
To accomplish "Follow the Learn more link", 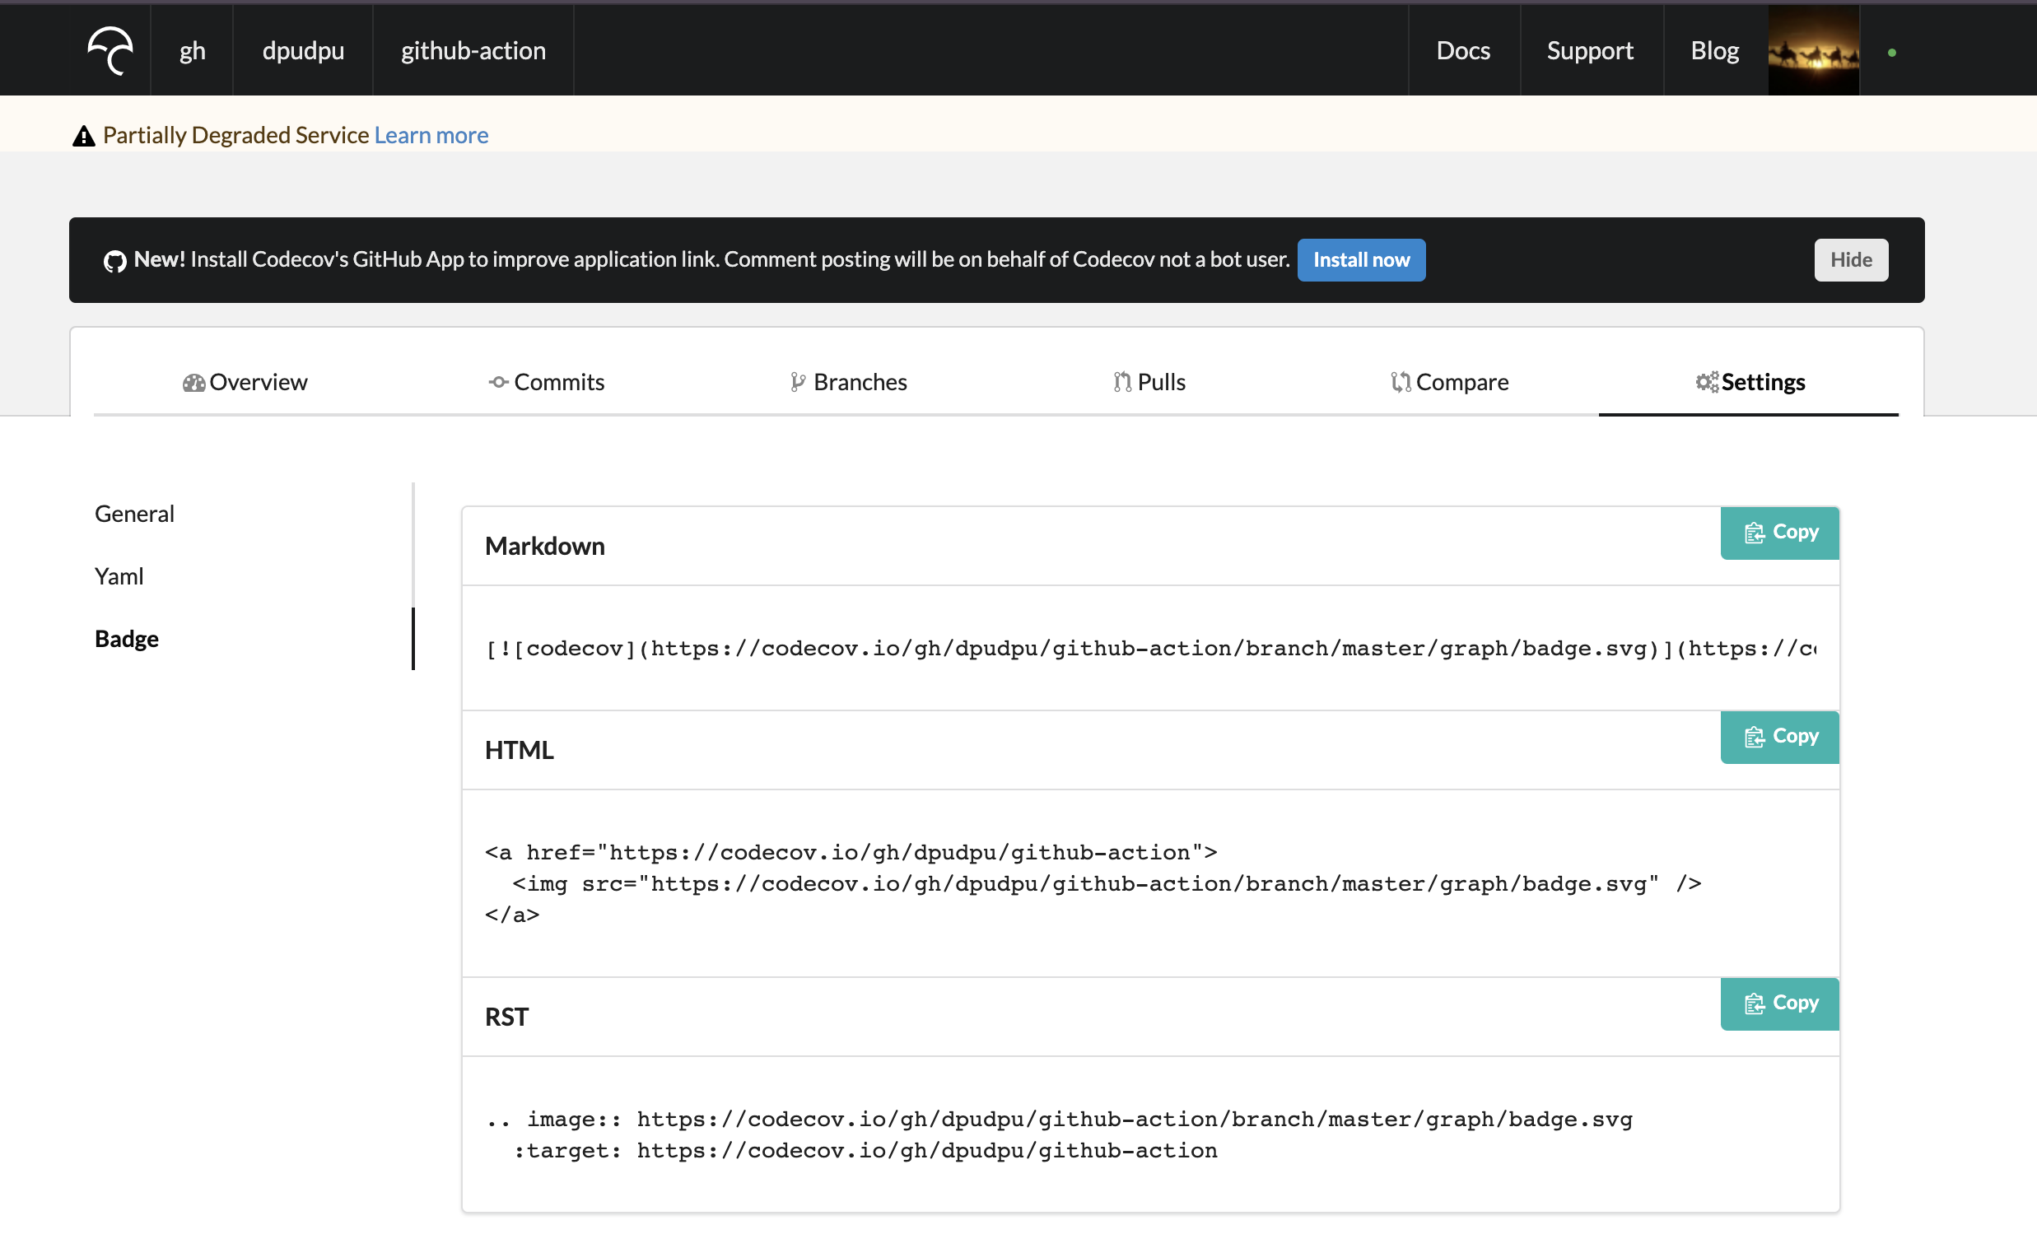I will point(431,136).
